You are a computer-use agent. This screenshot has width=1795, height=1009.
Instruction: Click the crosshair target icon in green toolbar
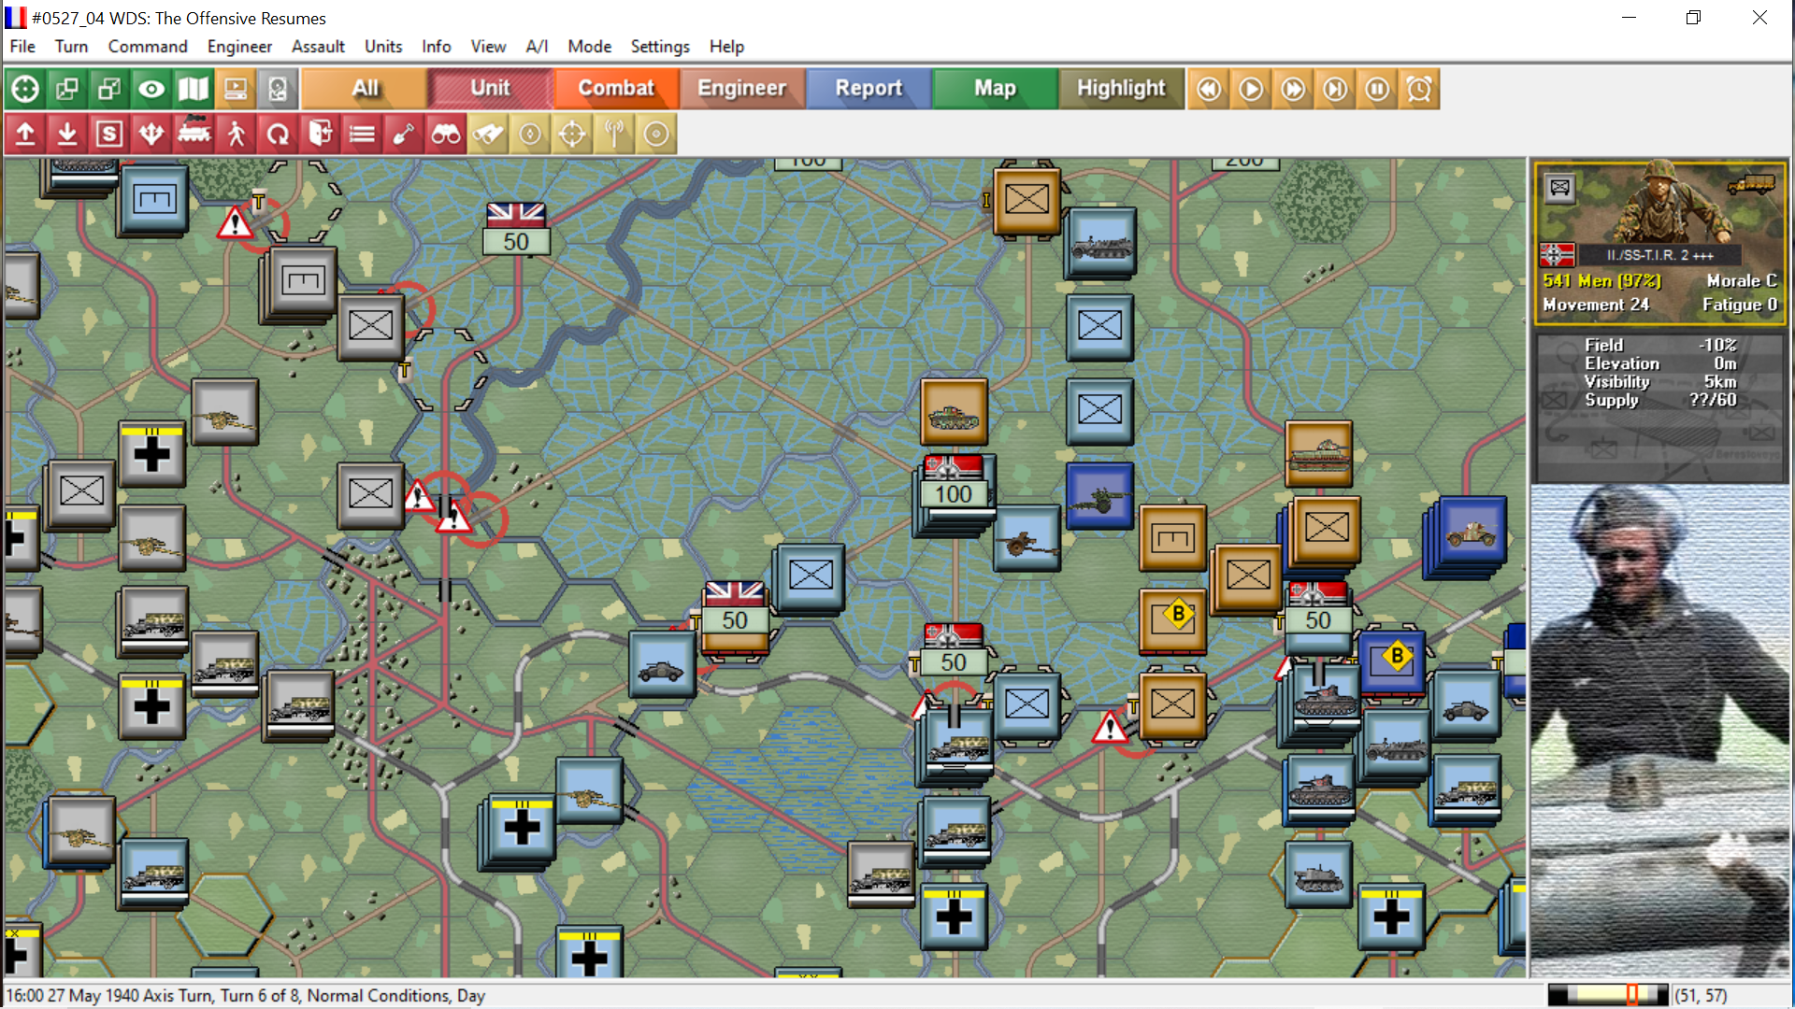coord(25,89)
